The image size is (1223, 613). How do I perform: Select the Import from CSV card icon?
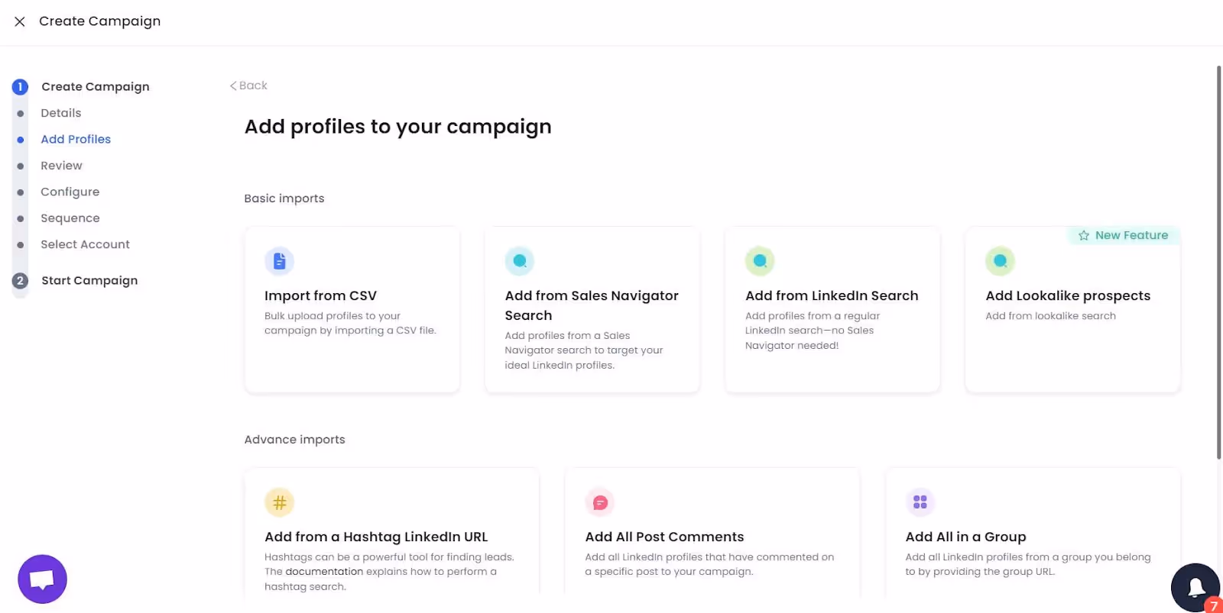[279, 260]
